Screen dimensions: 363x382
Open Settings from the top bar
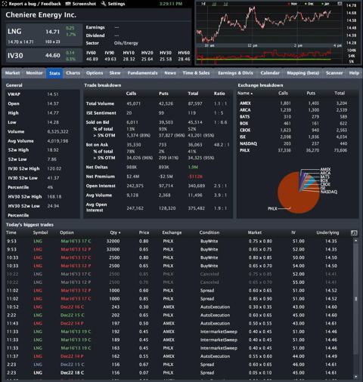(x=116, y=4)
